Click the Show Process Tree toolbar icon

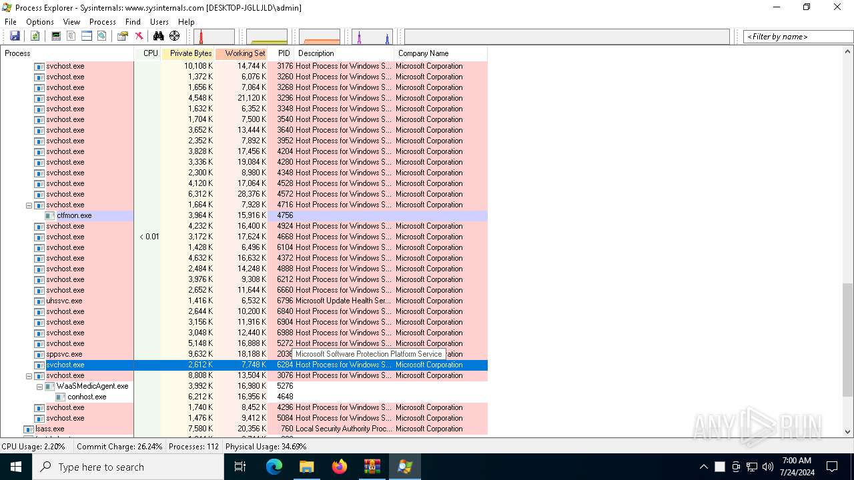[x=71, y=36]
